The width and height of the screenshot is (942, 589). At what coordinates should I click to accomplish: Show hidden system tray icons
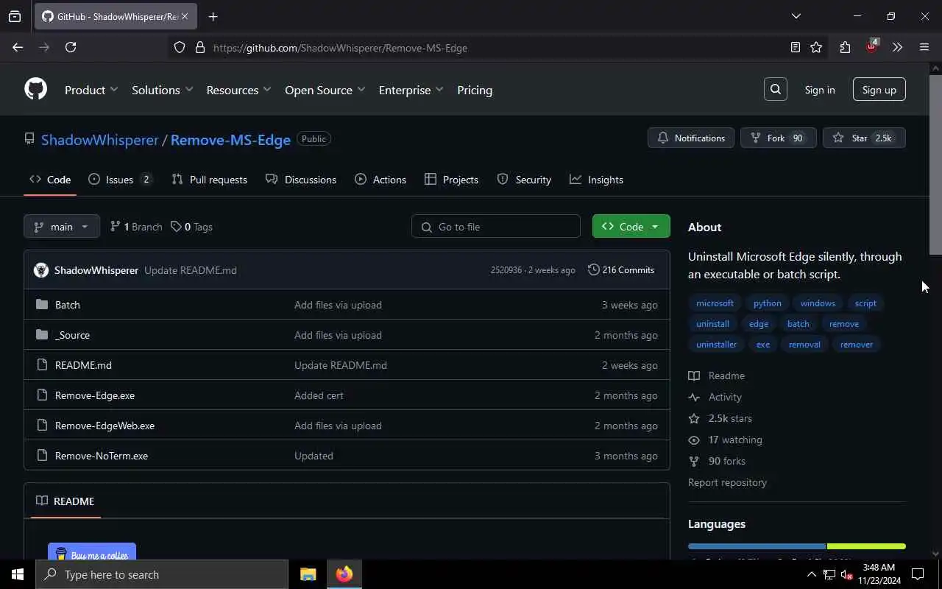[812, 574]
